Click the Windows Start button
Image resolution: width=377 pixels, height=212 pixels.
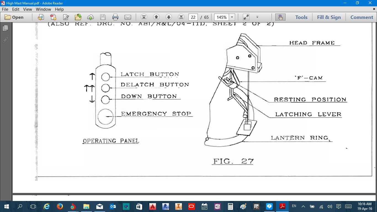[7, 206]
